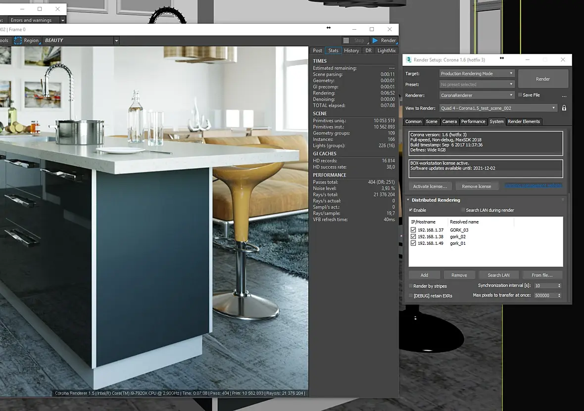Click the large Render button in Render Setup

click(x=543, y=79)
